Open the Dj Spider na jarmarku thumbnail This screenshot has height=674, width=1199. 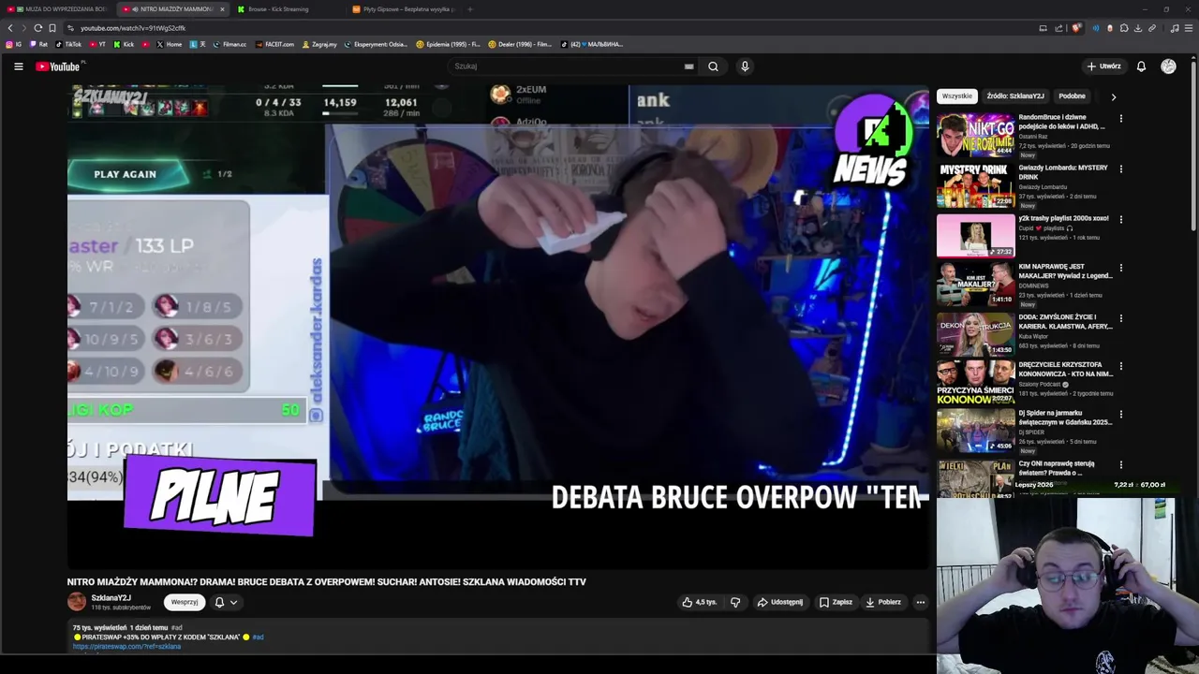pyautogui.click(x=975, y=431)
